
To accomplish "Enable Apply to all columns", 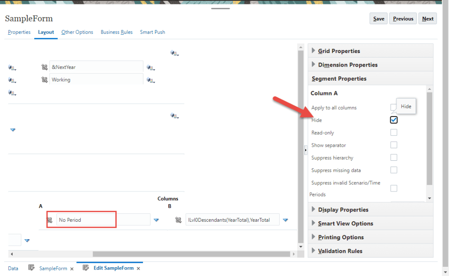I will coord(393,107).
